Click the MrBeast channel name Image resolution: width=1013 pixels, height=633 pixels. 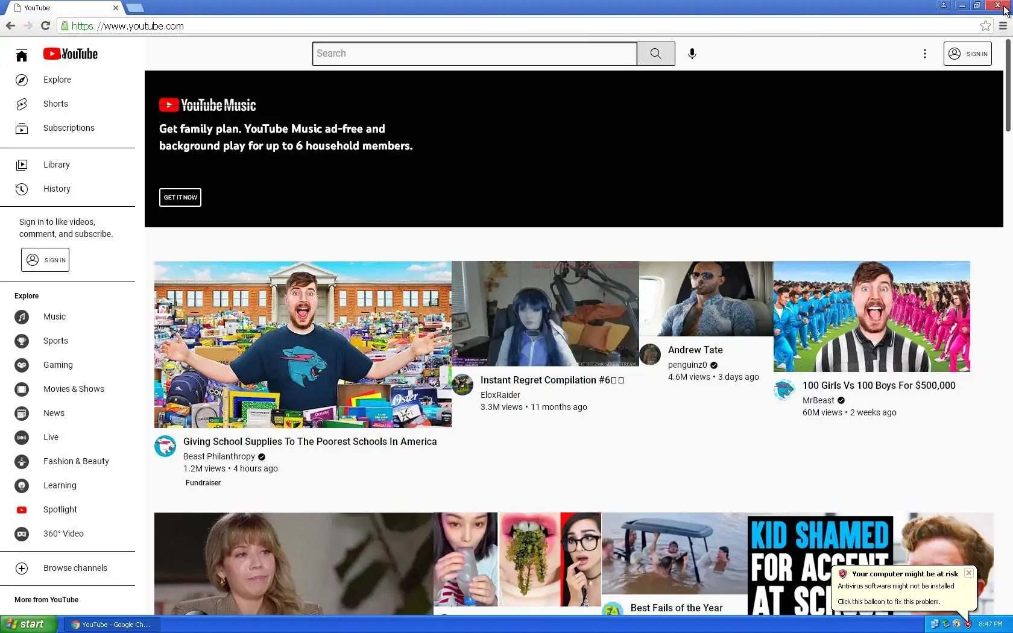818,400
